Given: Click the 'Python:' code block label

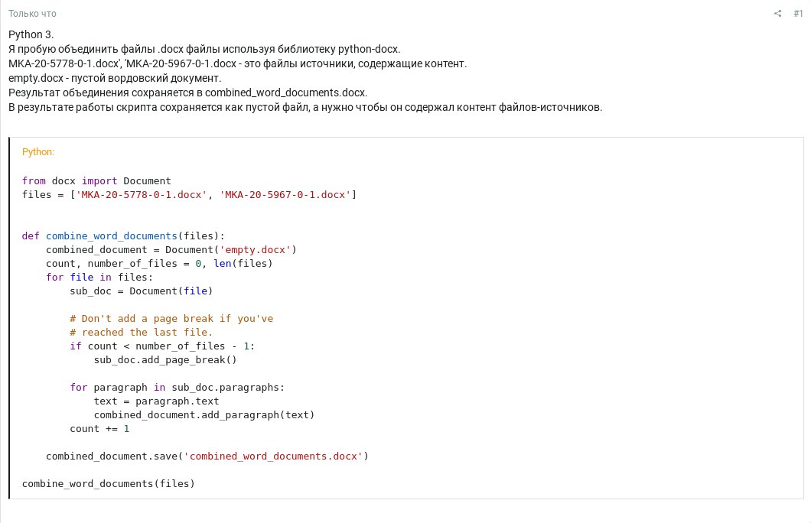Looking at the screenshot, I should [x=37, y=152].
